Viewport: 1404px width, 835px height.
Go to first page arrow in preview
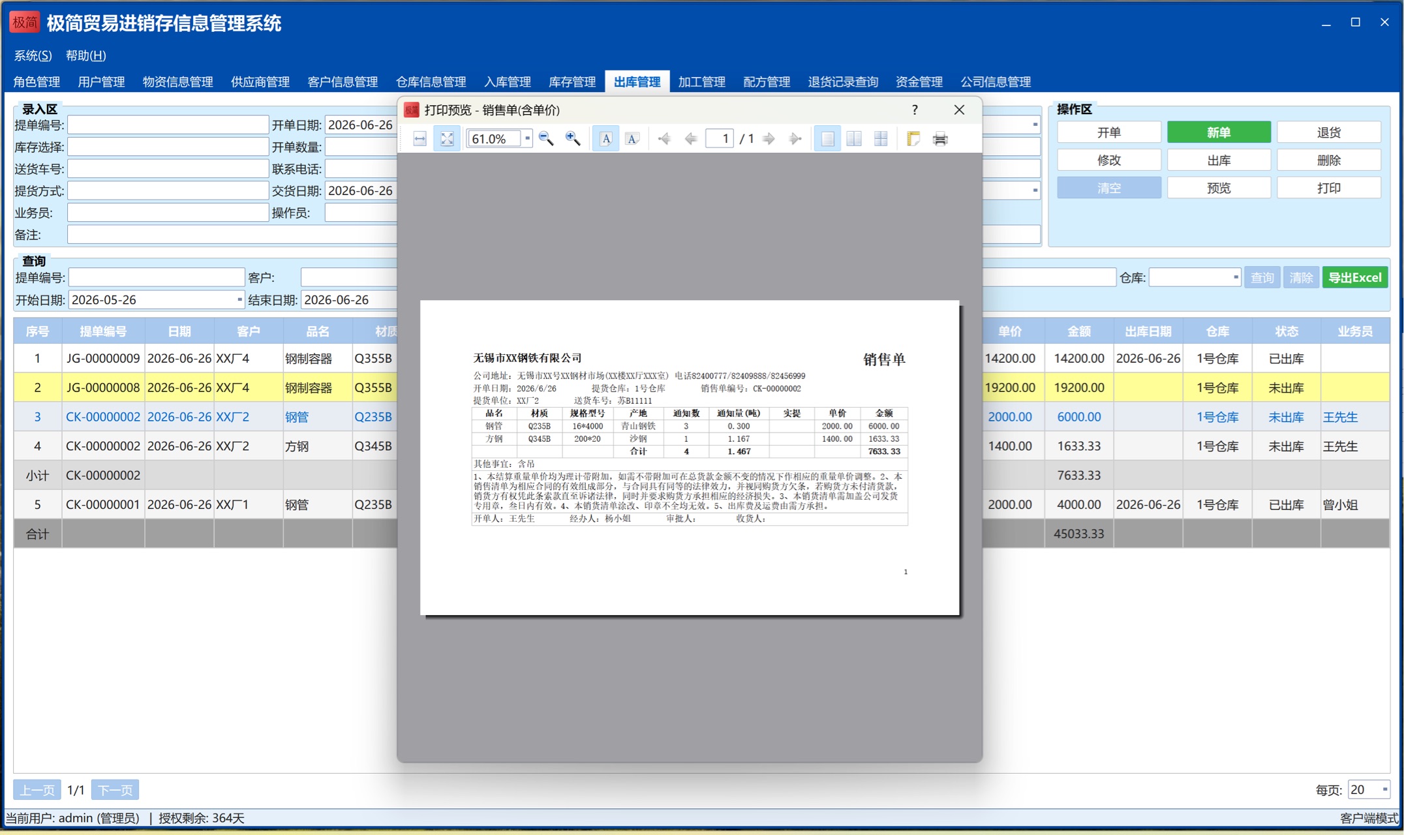coord(664,139)
